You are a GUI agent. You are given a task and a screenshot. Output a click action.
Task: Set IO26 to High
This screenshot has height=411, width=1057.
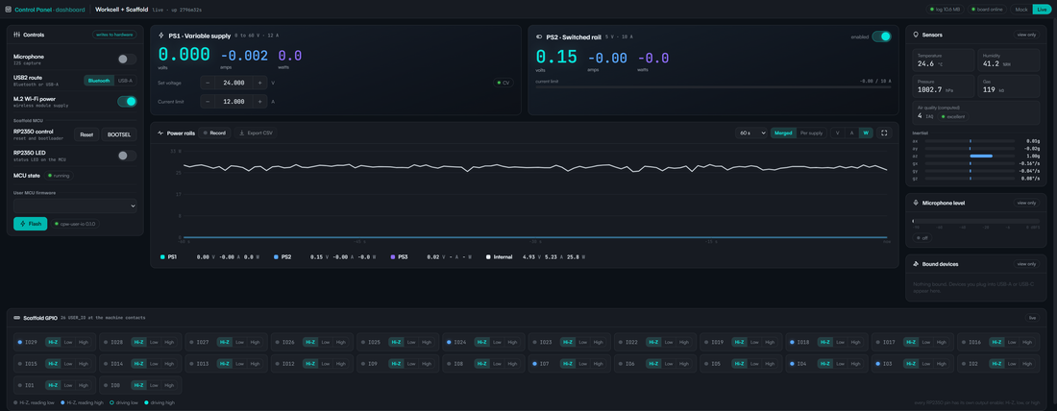coord(340,342)
